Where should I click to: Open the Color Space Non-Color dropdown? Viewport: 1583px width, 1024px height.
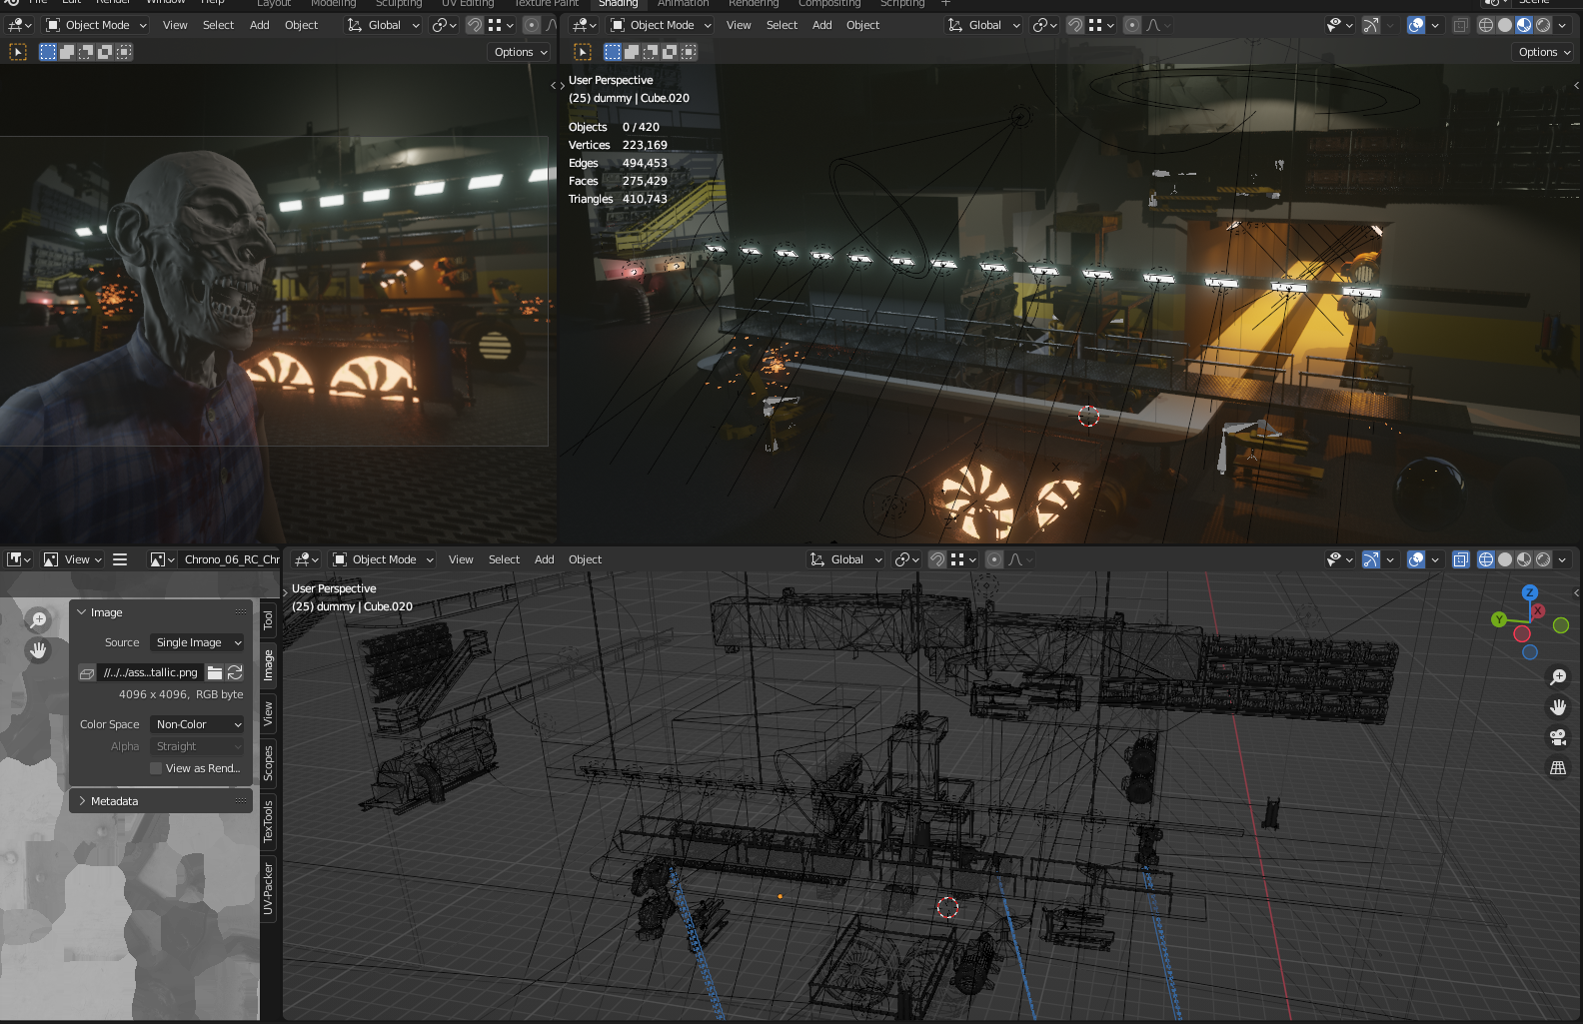198,724
